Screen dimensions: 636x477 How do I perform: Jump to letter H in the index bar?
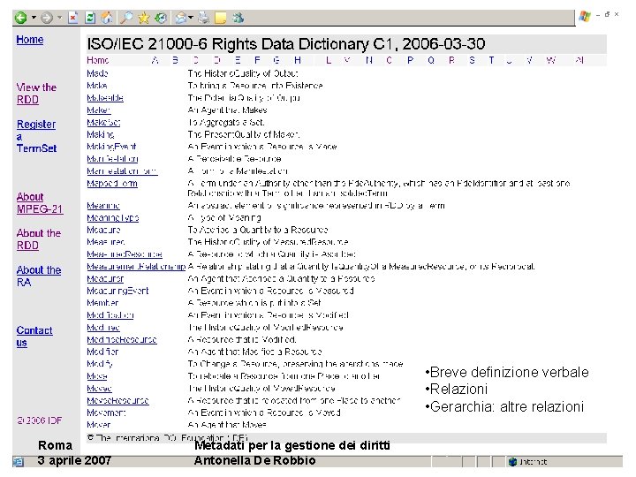point(298,60)
